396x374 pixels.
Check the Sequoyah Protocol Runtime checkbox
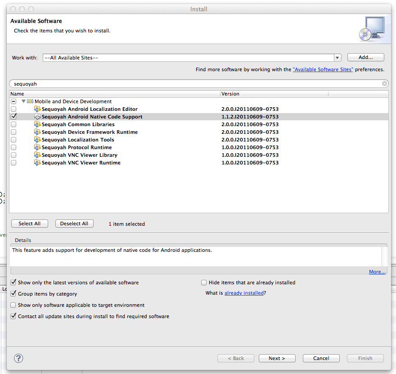(13, 147)
